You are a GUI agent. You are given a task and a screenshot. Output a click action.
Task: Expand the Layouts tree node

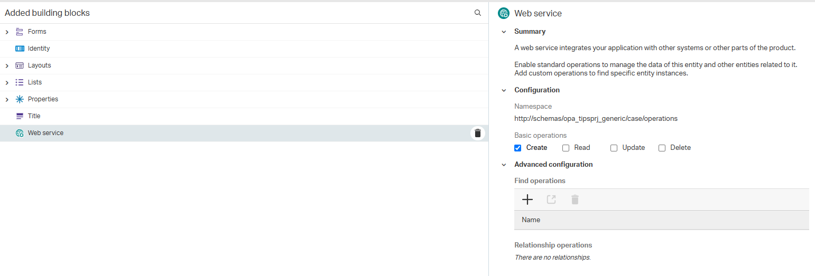(7, 66)
